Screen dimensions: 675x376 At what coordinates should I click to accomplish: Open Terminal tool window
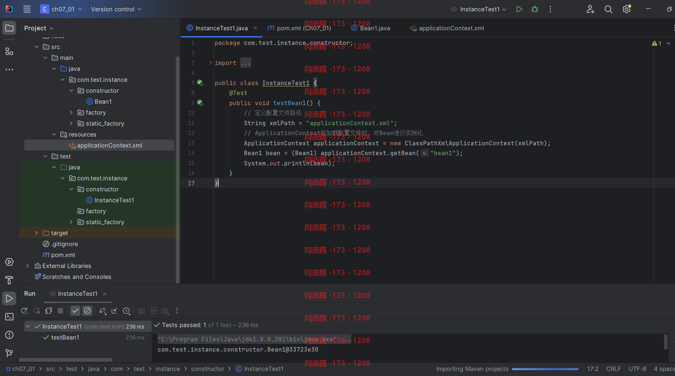point(9,317)
